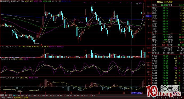This screenshot has height=99, width=184.
Task: Select the 笔 tick-detail tab at the bottom right
Action: 154,98
